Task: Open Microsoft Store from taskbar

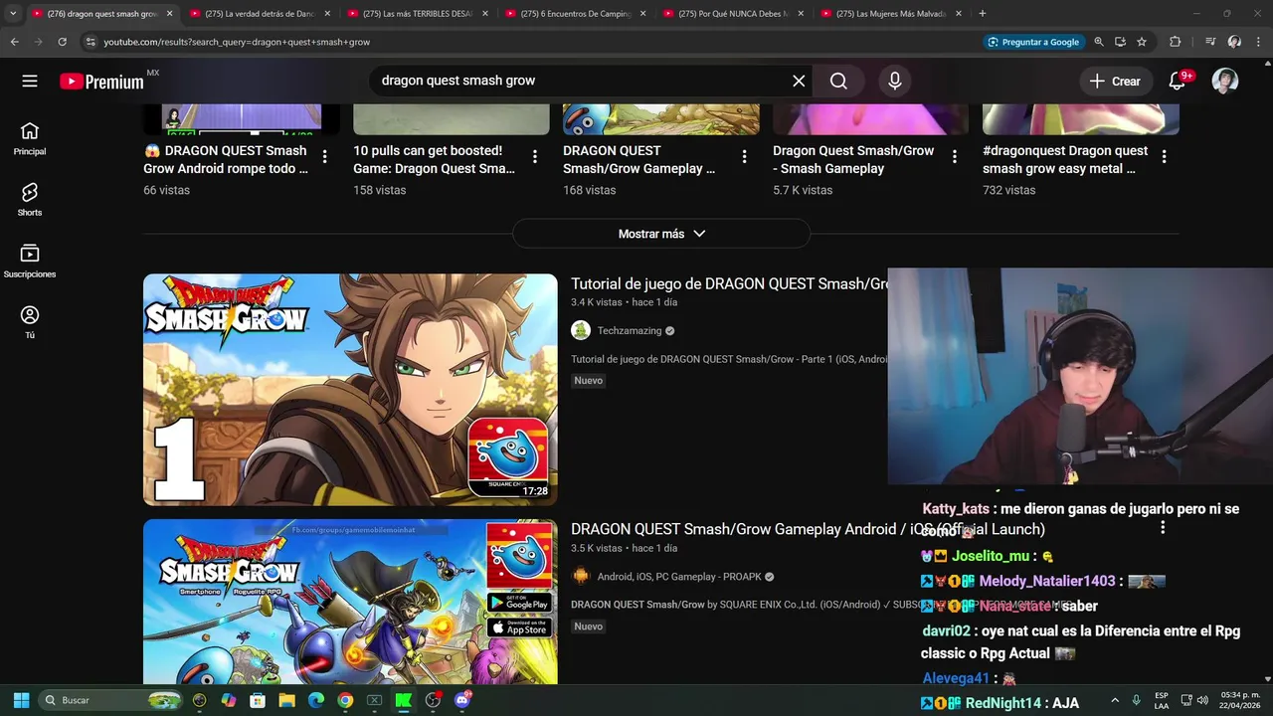Action: (x=258, y=700)
